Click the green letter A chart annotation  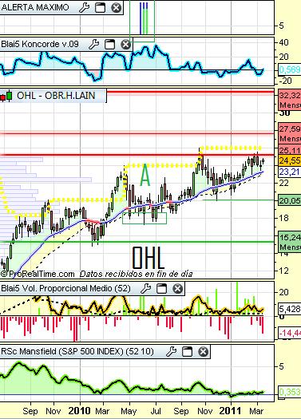145,175
